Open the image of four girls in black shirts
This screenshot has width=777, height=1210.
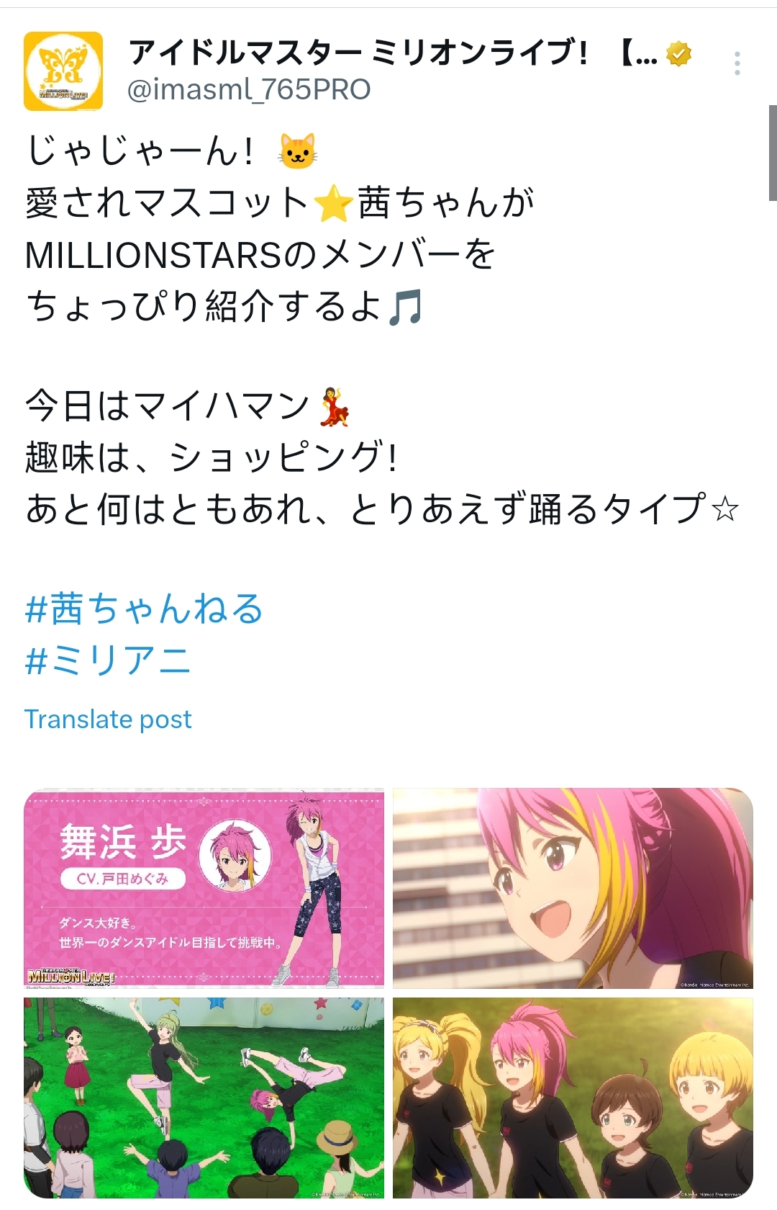tap(573, 1097)
